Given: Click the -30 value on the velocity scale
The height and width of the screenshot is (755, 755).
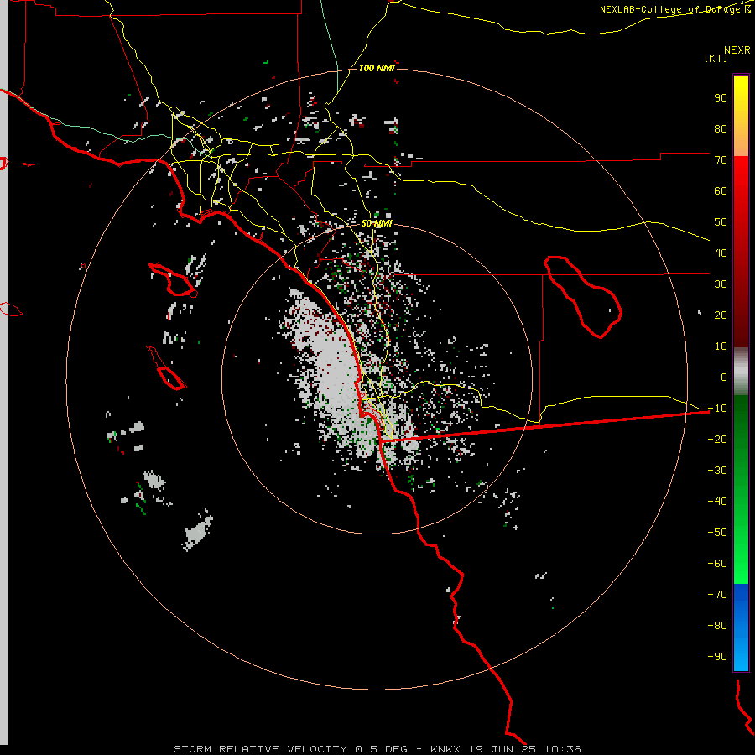Looking at the screenshot, I should pos(717,471).
